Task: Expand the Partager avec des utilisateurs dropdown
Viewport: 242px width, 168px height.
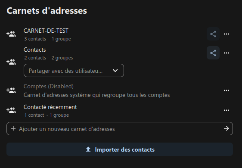Action: [x=74, y=71]
